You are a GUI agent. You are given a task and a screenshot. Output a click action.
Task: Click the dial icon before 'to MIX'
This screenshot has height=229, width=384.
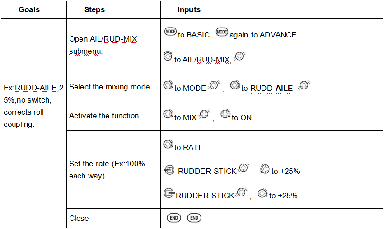[x=168, y=114]
